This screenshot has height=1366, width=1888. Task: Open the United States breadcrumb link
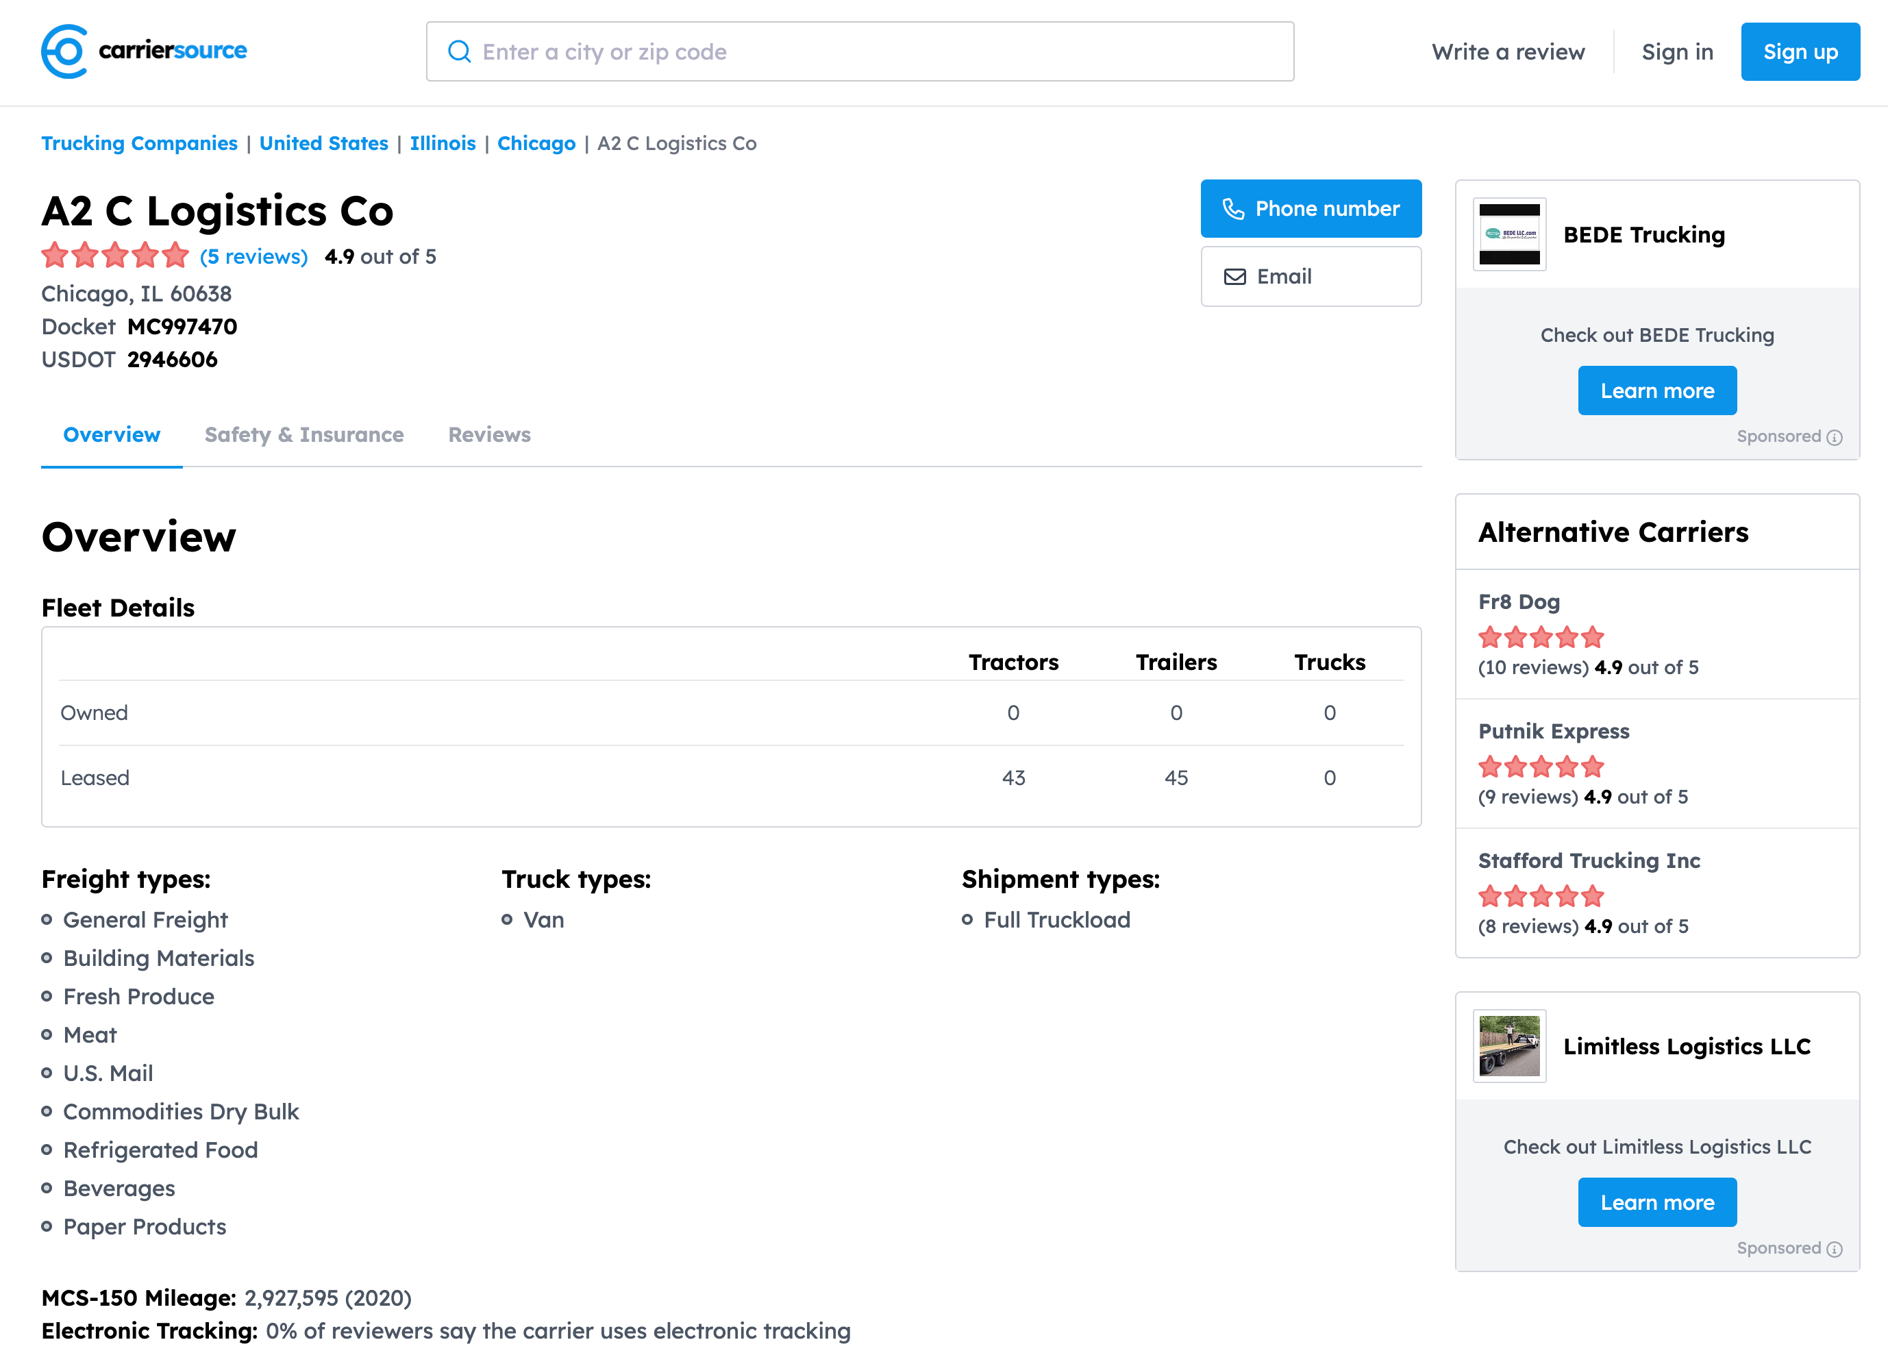coord(324,143)
